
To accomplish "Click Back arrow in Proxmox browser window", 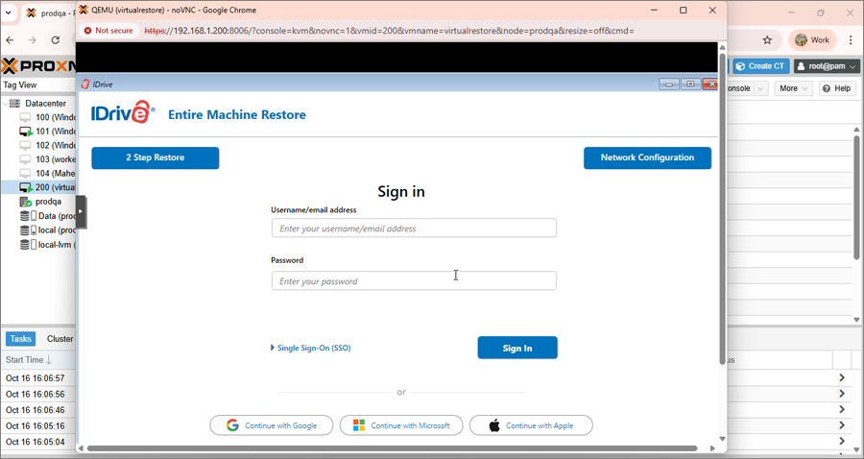I will (x=10, y=39).
